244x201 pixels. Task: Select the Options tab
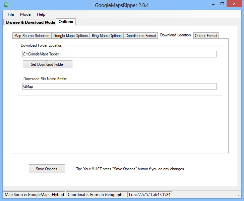(x=66, y=22)
